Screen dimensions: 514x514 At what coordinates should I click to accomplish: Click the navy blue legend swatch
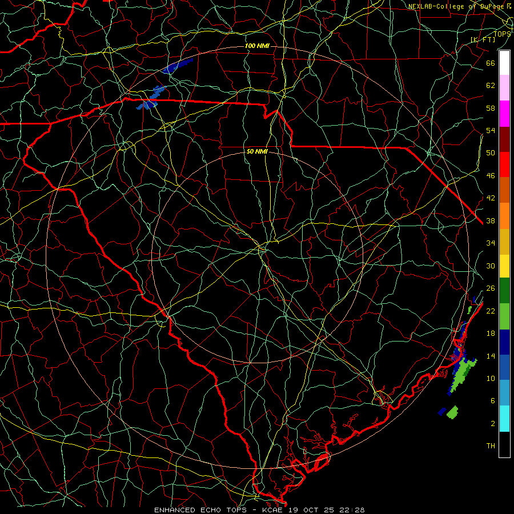(504, 342)
